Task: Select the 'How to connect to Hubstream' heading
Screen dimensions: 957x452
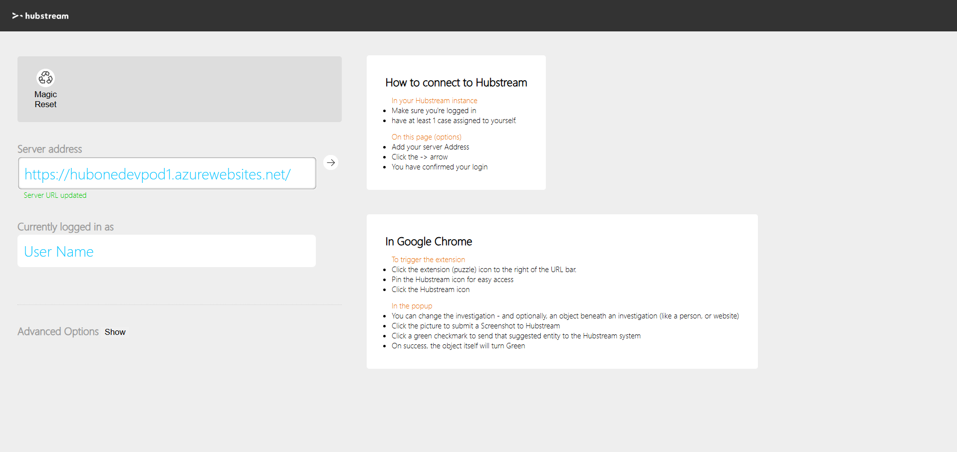Action: (456, 83)
